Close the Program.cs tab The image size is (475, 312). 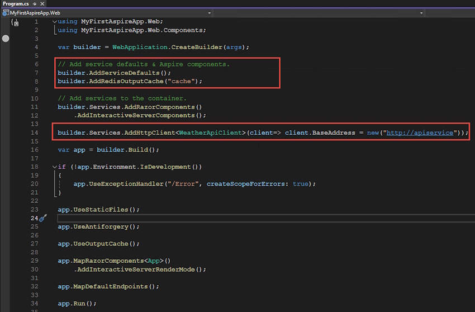tap(42, 4)
